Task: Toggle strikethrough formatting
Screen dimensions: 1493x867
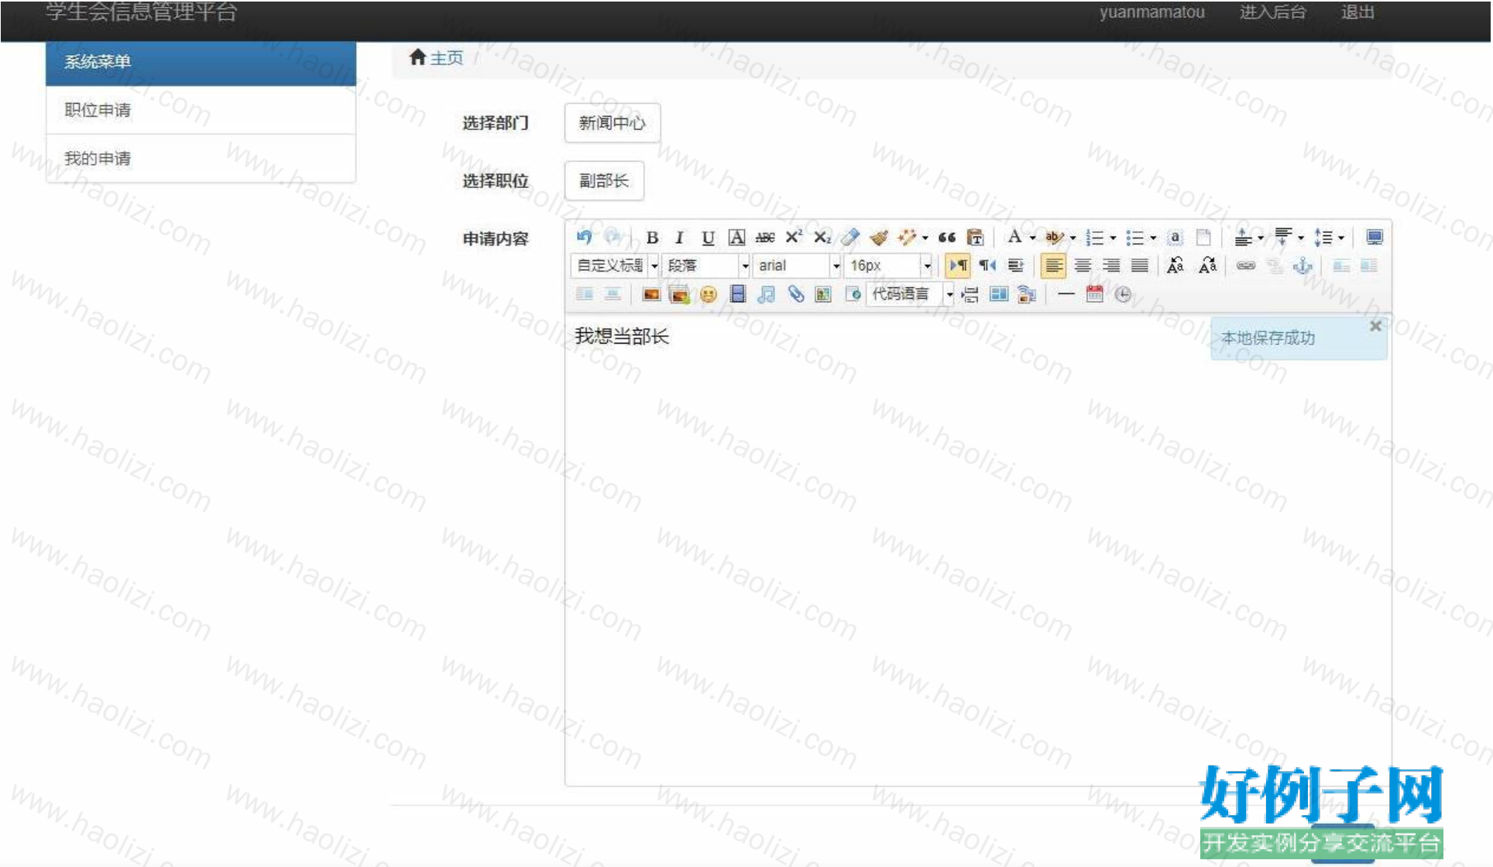Action: click(x=765, y=237)
